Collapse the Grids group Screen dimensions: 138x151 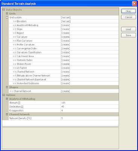tap(7, 14)
